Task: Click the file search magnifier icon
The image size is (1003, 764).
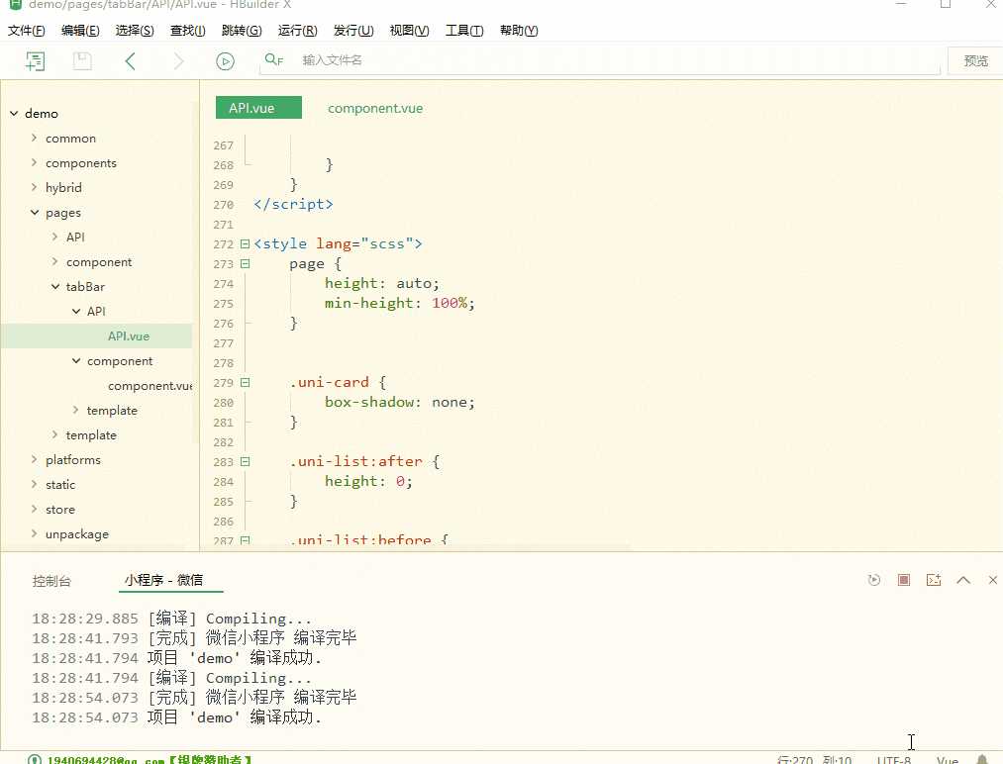Action: tap(274, 60)
